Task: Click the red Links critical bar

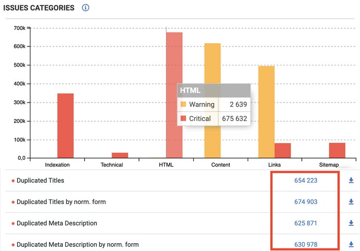Action: [x=282, y=150]
